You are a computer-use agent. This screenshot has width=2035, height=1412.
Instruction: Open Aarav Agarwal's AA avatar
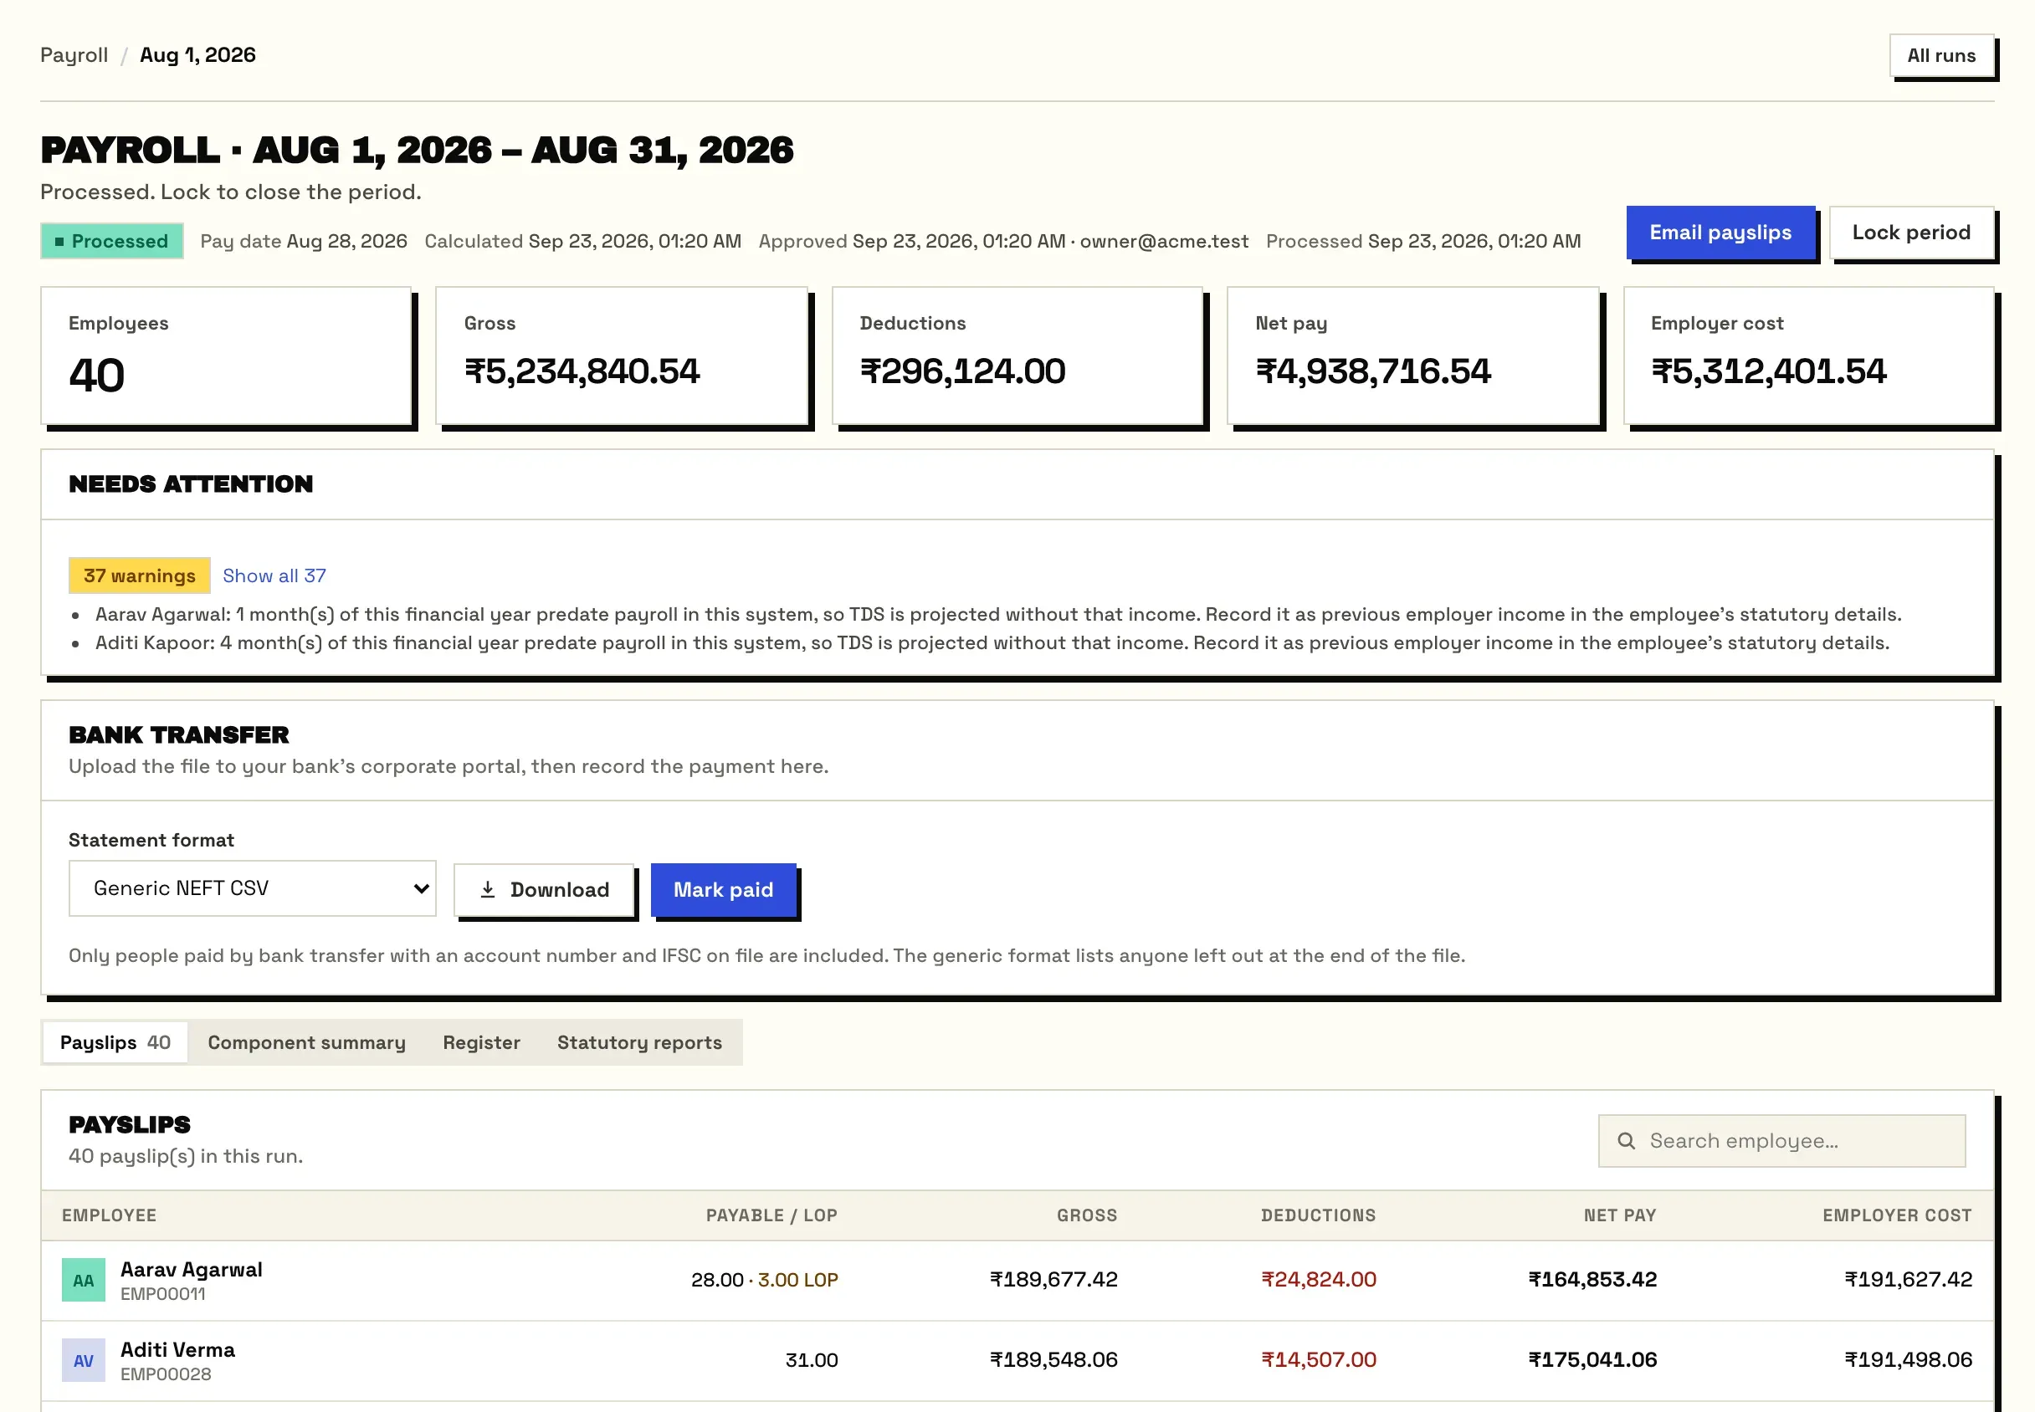click(83, 1280)
